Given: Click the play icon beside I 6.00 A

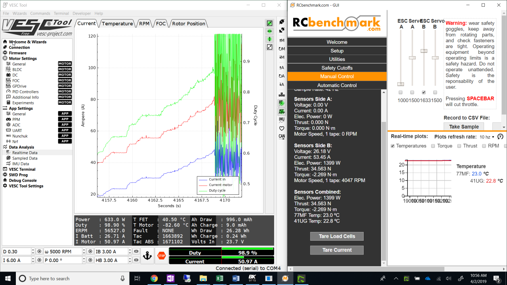Looking at the screenshot, I should (39, 260).
